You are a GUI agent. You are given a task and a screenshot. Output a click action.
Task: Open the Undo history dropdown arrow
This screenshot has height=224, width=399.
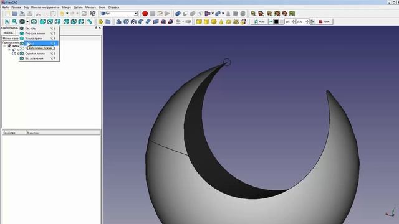(67, 14)
